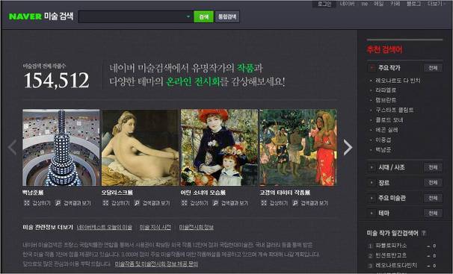The height and width of the screenshot is (274, 453).
Task: Open the me link in top menu
Action: [364, 4]
